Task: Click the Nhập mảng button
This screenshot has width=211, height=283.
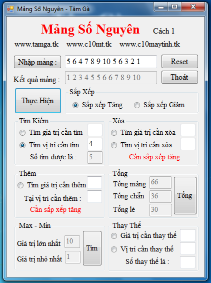Action: [37, 62]
